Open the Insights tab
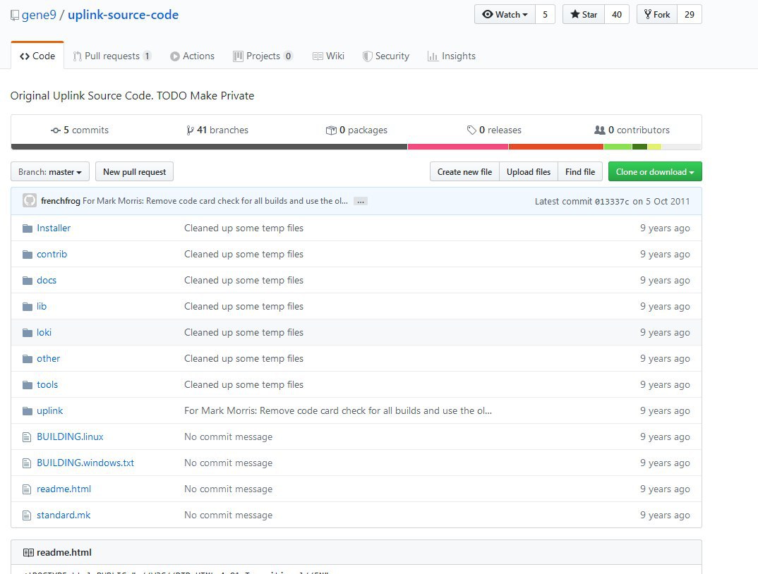The image size is (758, 574). [452, 56]
